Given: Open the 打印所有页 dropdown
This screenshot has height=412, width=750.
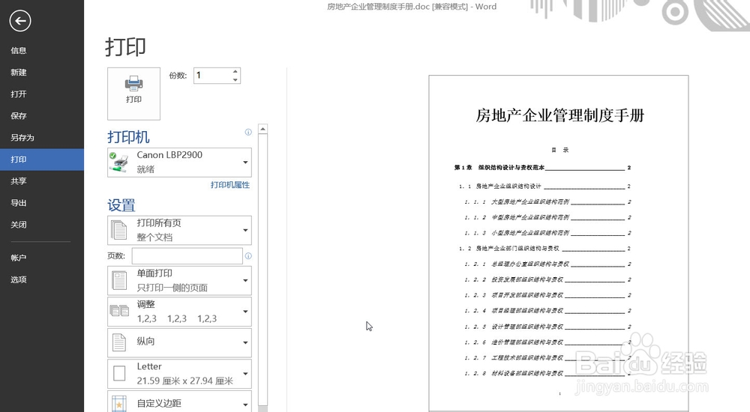Looking at the screenshot, I should click(179, 230).
